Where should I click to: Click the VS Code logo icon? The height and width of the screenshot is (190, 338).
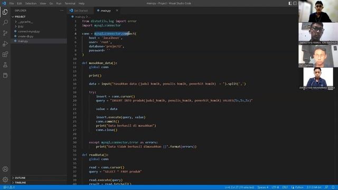point(4,3)
